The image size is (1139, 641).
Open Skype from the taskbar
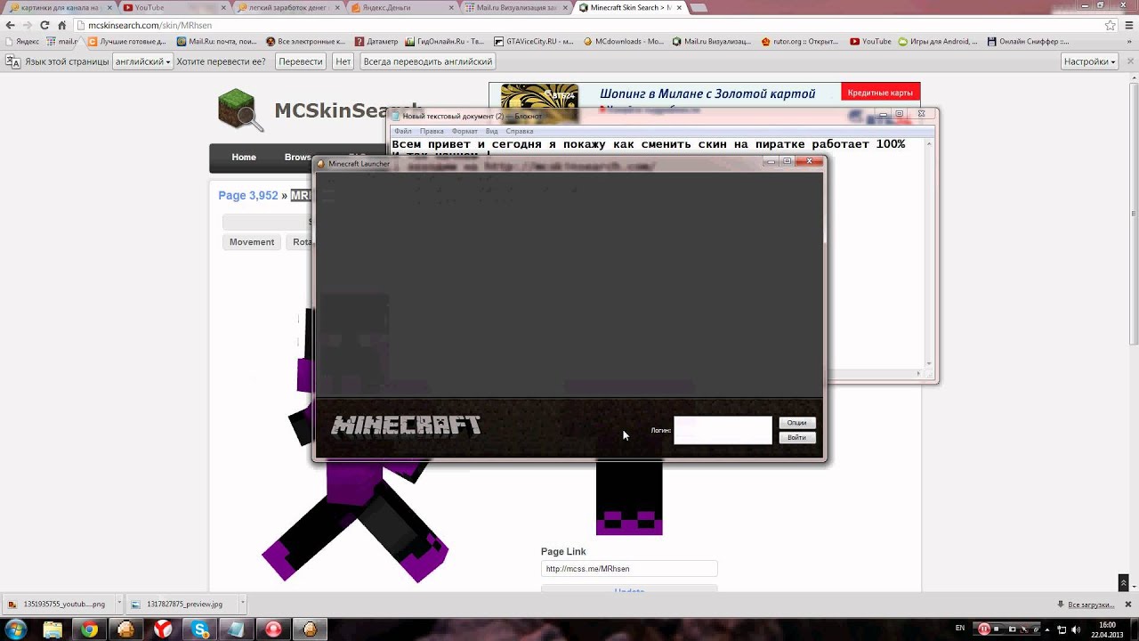[x=200, y=629]
